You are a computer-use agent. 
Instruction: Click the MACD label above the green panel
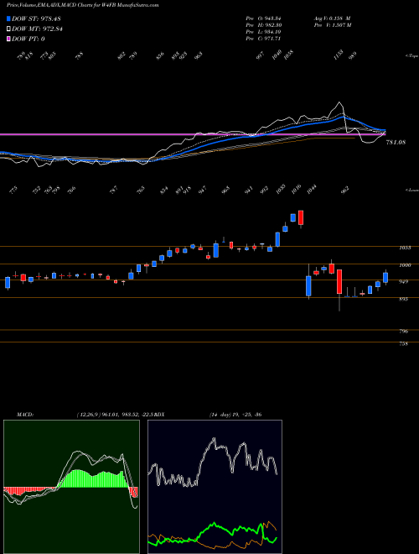coord(24,415)
